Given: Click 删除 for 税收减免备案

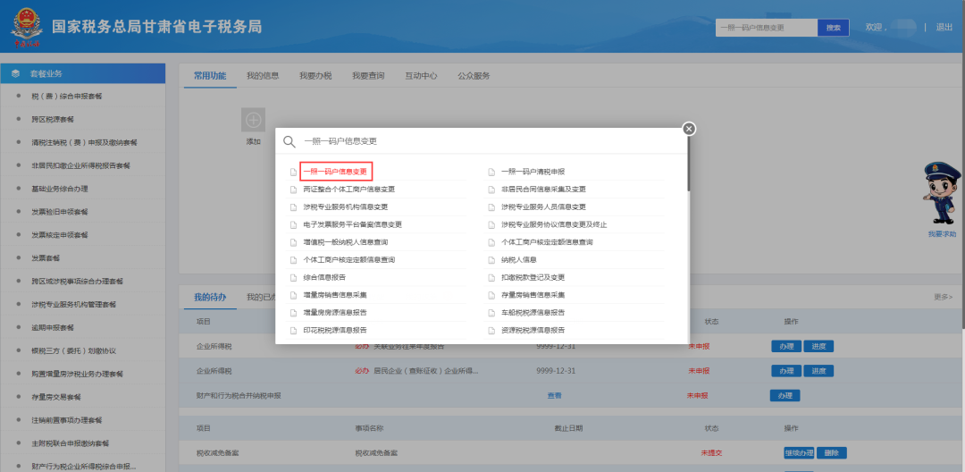Looking at the screenshot, I should (x=832, y=453).
